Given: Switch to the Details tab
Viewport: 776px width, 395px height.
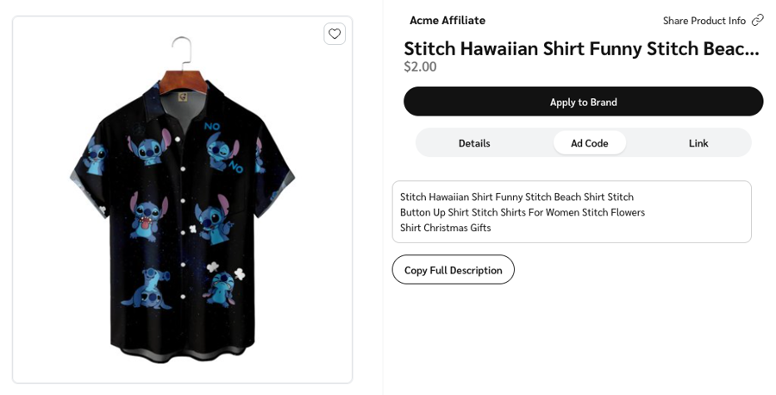Looking at the screenshot, I should coord(474,143).
